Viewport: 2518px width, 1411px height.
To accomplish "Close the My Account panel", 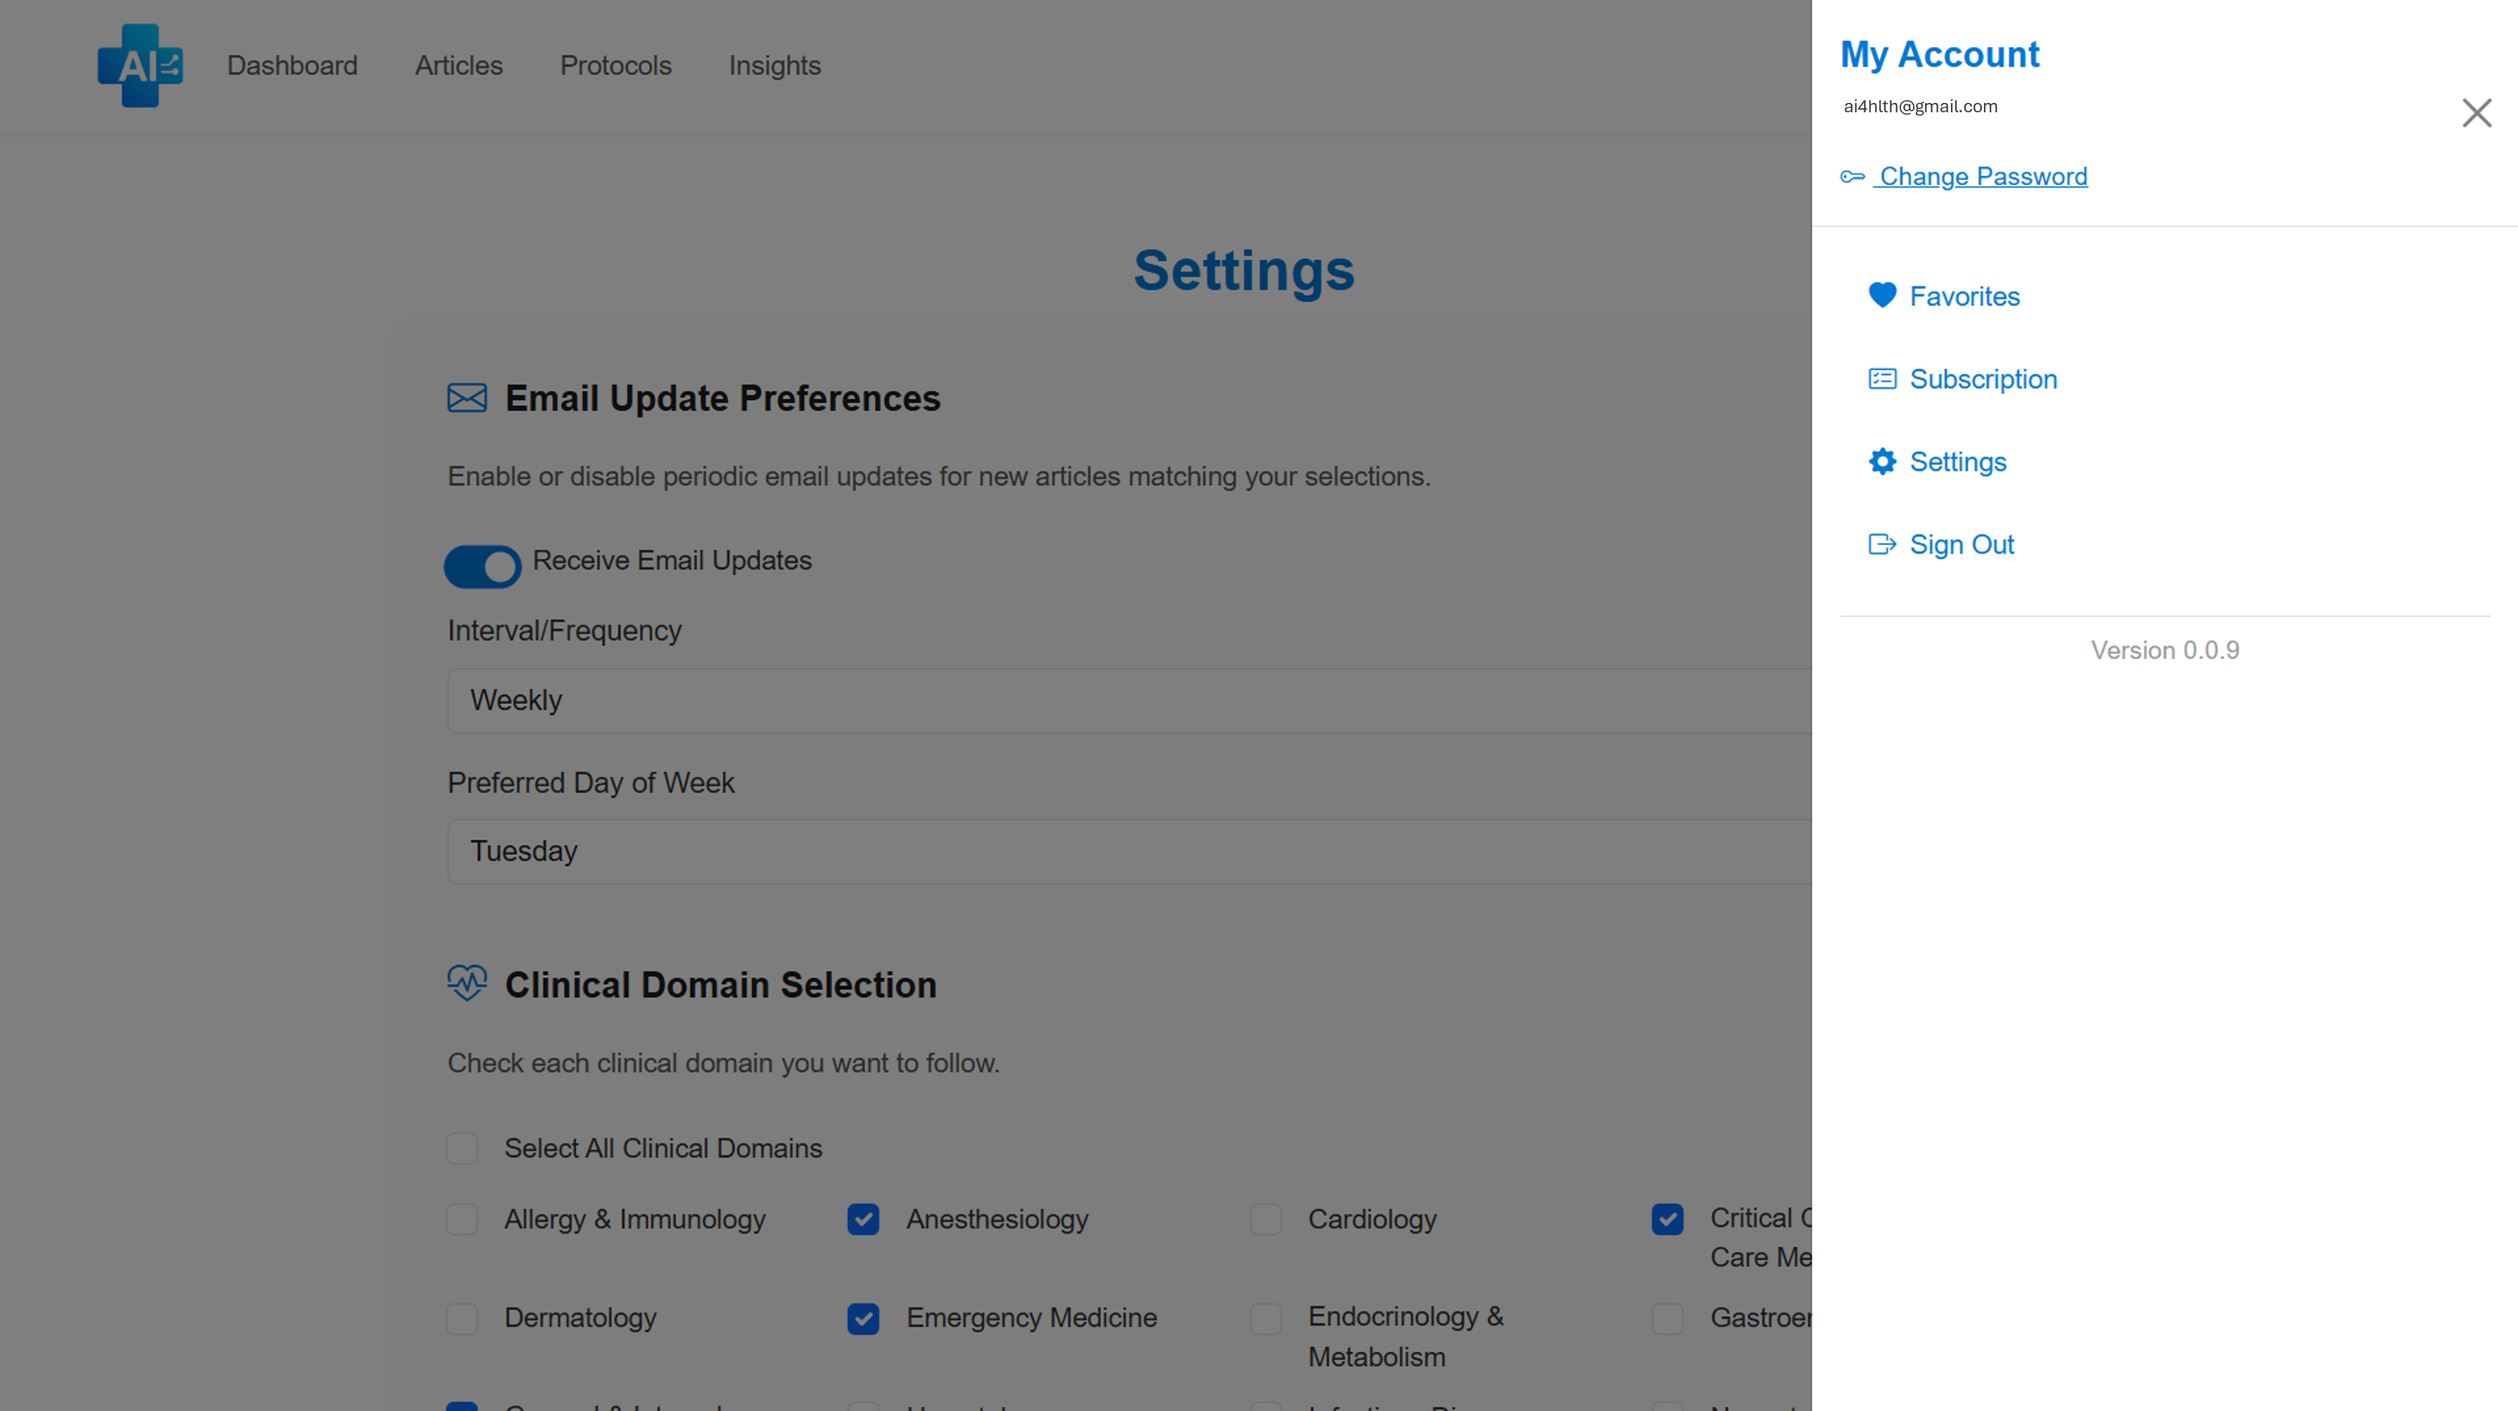I will [2476, 114].
